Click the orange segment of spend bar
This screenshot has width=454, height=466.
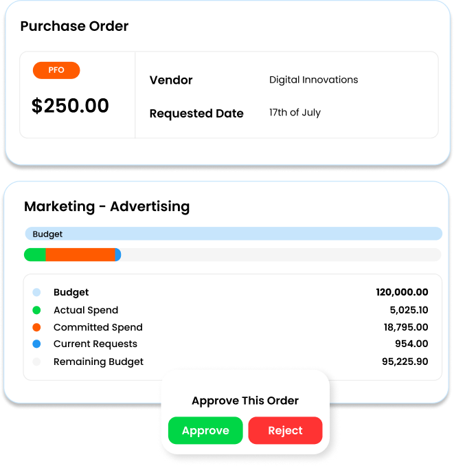coord(80,255)
